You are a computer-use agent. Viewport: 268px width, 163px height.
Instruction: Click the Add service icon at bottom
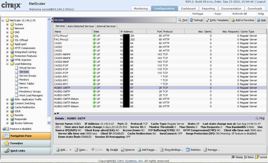[58, 150]
